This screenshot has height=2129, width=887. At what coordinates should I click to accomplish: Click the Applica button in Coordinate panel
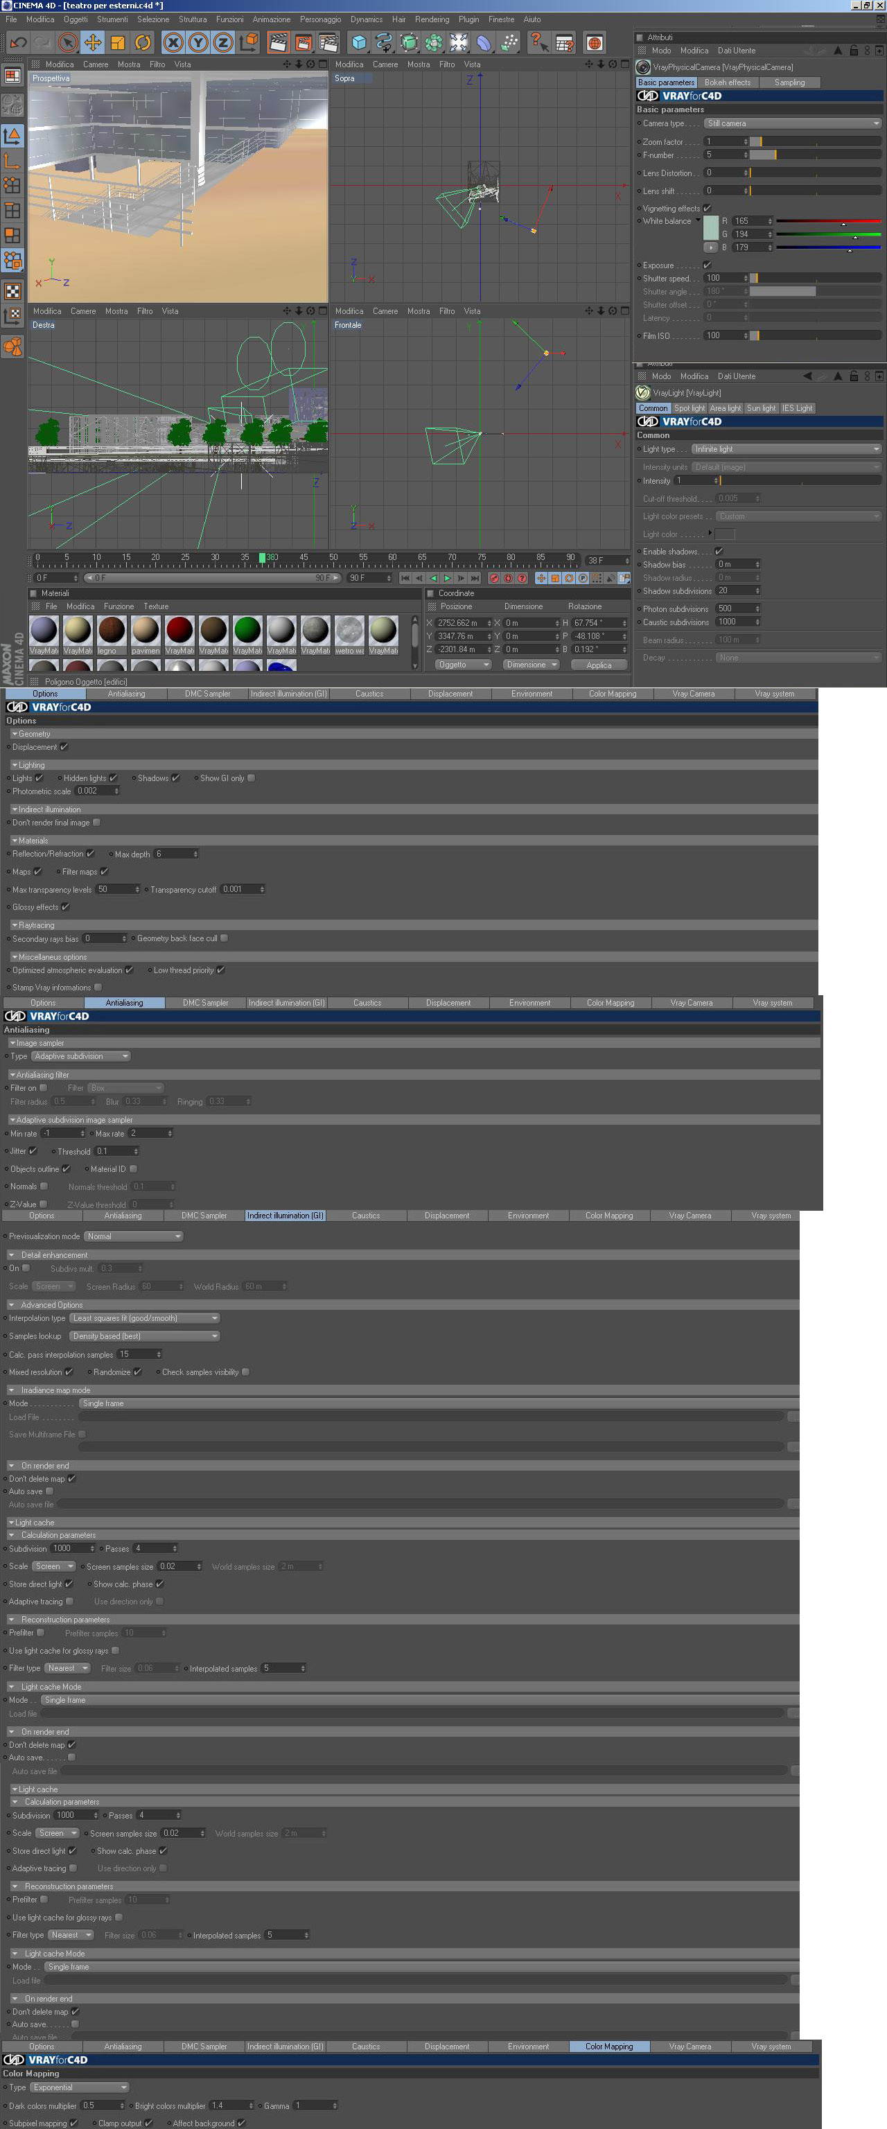pos(599,665)
